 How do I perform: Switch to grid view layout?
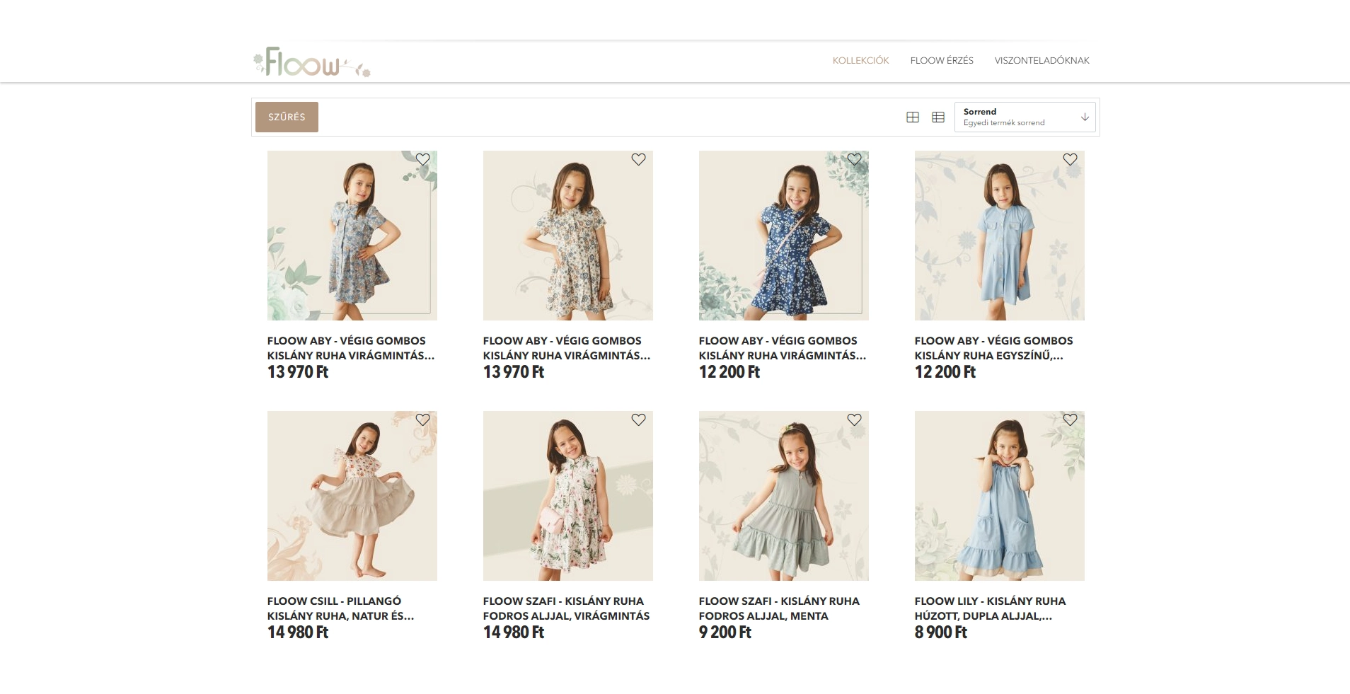point(913,117)
